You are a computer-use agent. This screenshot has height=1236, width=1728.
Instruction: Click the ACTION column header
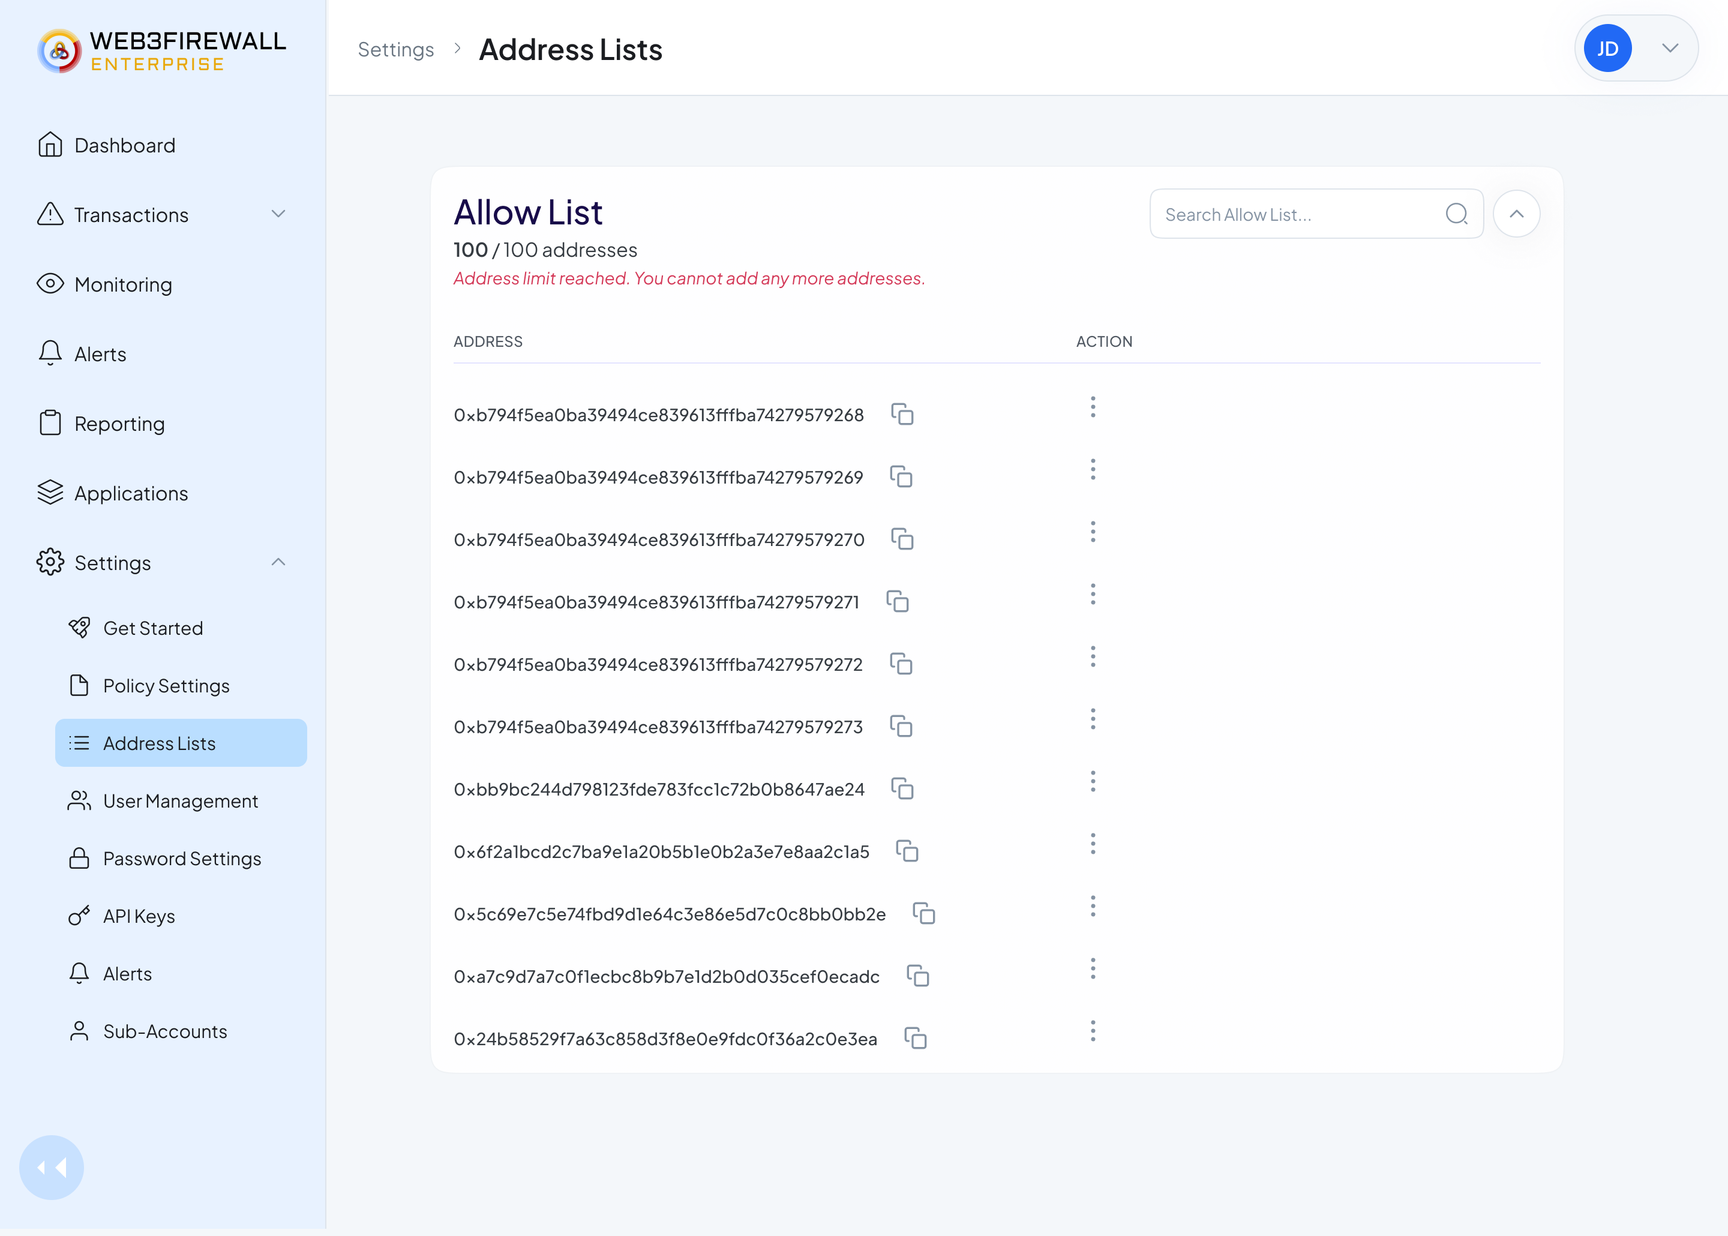pos(1104,342)
